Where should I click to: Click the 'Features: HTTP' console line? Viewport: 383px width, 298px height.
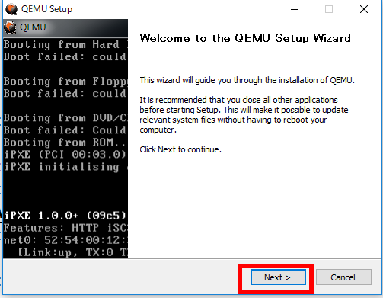65,228
